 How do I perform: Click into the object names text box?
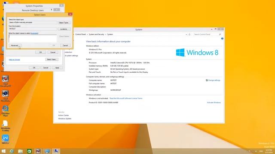pos(33,38)
